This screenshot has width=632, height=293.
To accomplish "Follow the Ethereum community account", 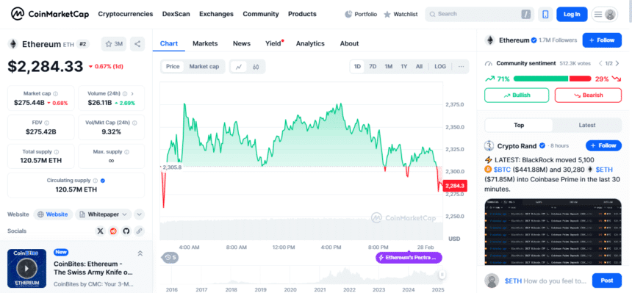I will [x=602, y=40].
